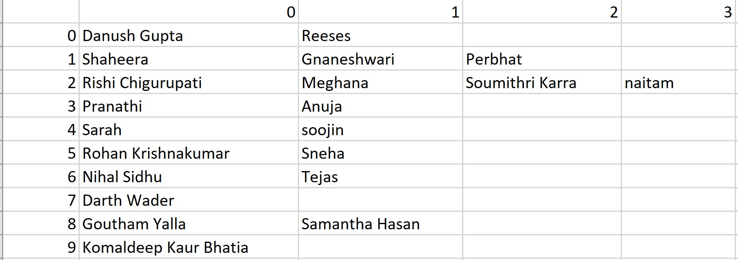738x260 pixels.
Task: Click the row index 7 cell
Action: (41, 200)
